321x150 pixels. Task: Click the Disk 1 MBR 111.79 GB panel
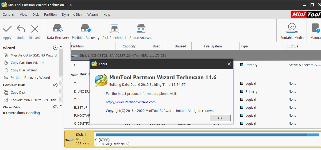point(79,139)
